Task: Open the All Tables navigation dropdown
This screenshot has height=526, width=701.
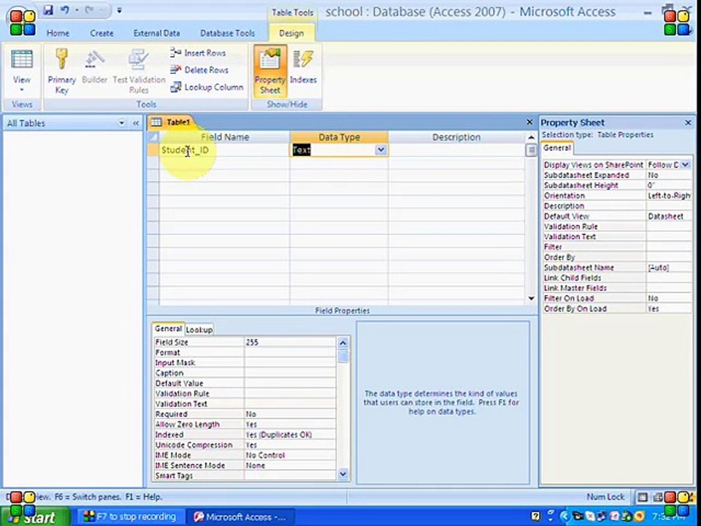Action: (122, 123)
